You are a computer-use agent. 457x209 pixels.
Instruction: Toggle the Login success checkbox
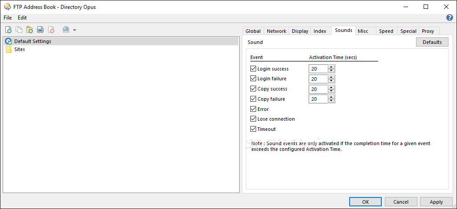253,69
